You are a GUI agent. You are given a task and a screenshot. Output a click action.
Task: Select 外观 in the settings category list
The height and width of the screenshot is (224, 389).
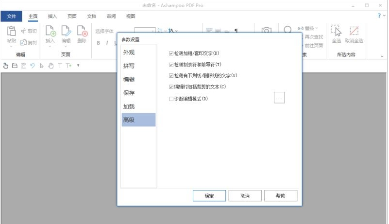pos(138,52)
